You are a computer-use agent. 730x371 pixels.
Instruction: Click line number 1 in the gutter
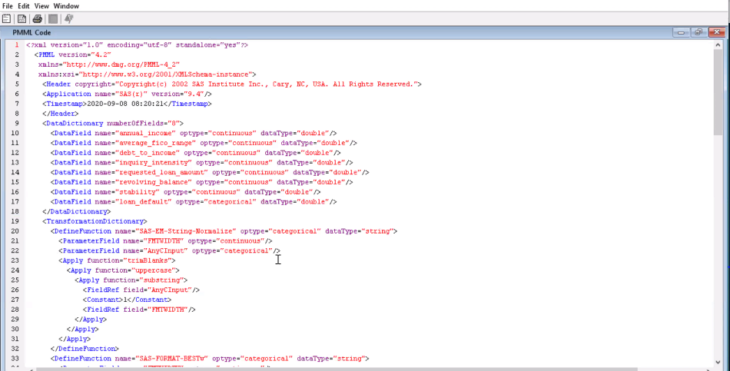coord(16,45)
